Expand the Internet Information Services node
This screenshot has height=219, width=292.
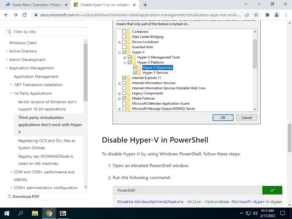(x=119, y=83)
